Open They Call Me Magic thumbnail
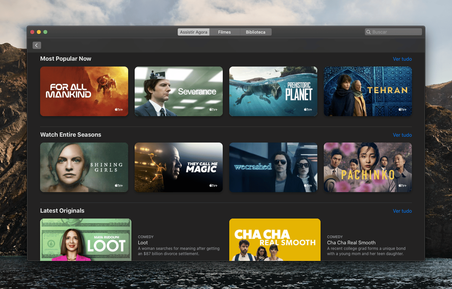Image resolution: width=452 pixels, height=289 pixels. point(179,167)
